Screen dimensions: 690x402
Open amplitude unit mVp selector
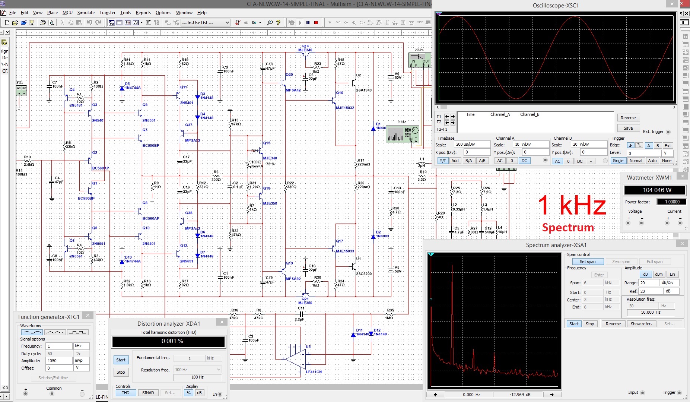[82, 361]
